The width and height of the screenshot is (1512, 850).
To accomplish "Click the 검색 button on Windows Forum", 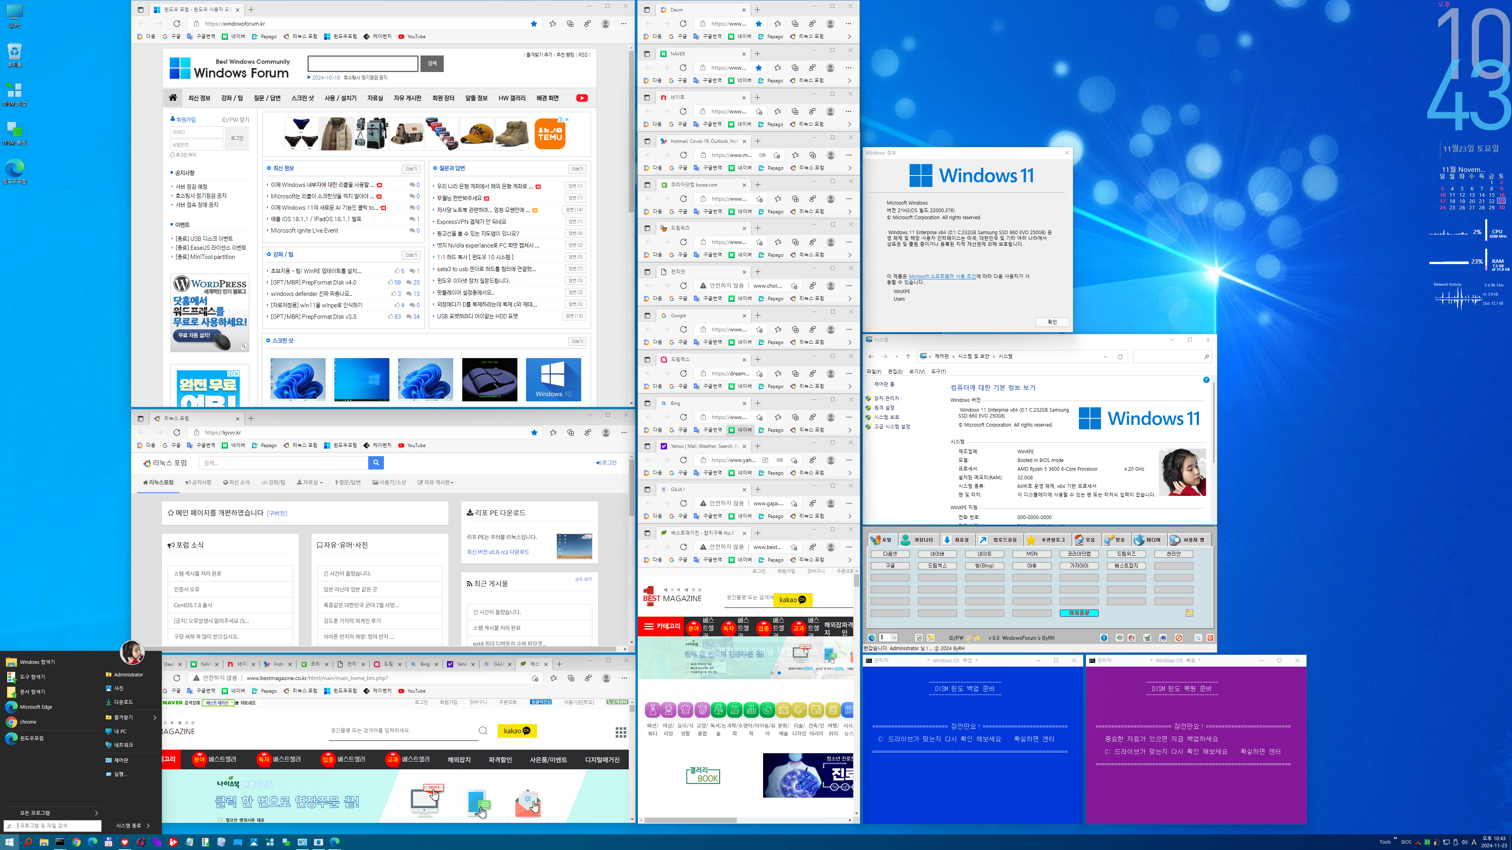I will [x=432, y=63].
